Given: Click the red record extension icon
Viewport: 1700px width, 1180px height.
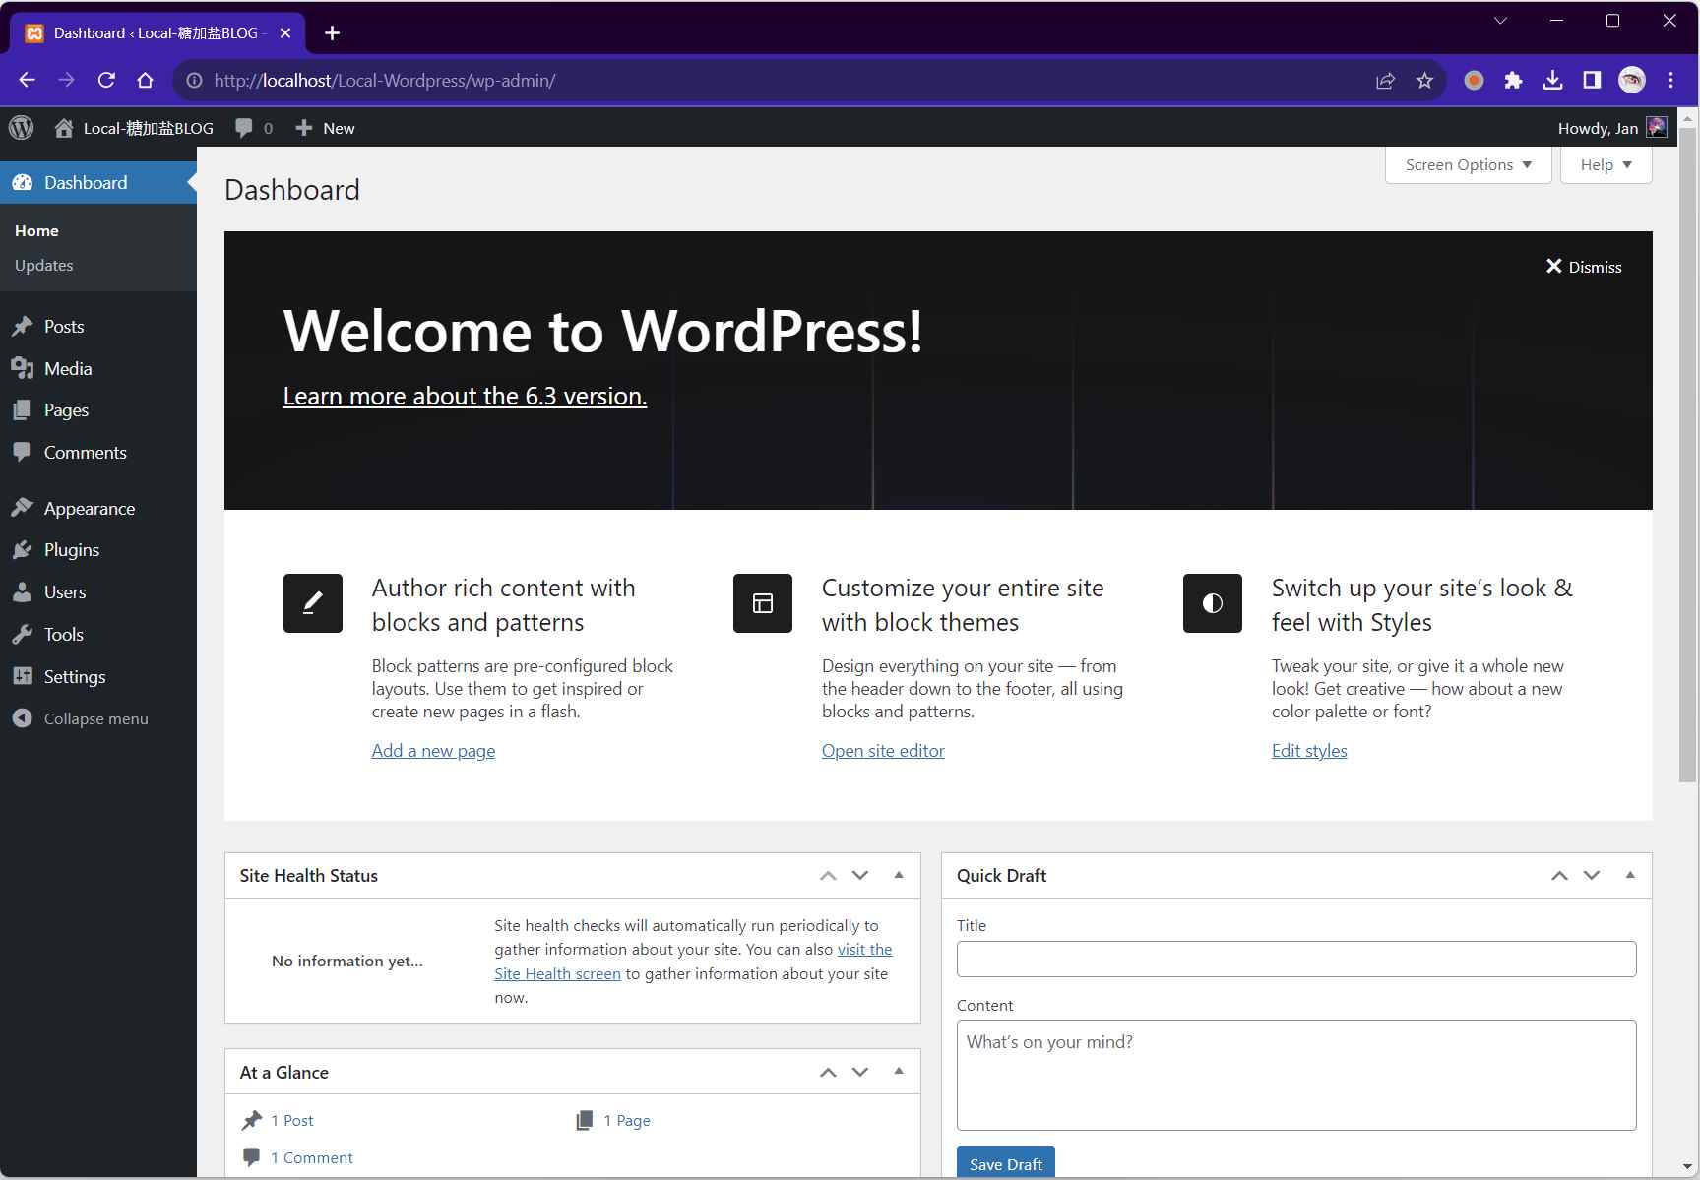Looking at the screenshot, I should (x=1474, y=80).
